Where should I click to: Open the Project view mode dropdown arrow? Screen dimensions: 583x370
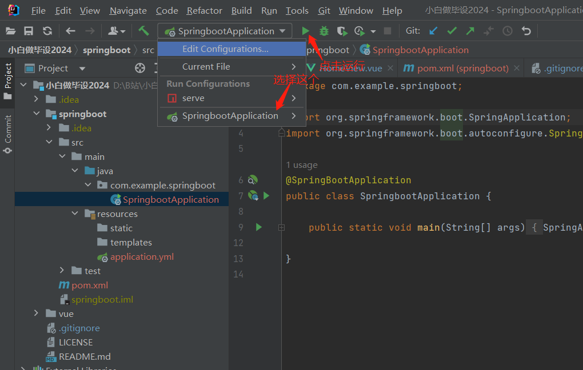pyautogui.click(x=82, y=69)
